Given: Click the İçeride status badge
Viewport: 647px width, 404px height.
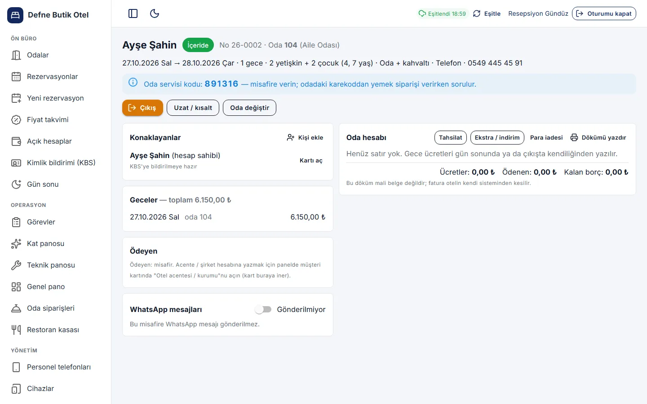Looking at the screenshot, I should (x=198, y=45).
